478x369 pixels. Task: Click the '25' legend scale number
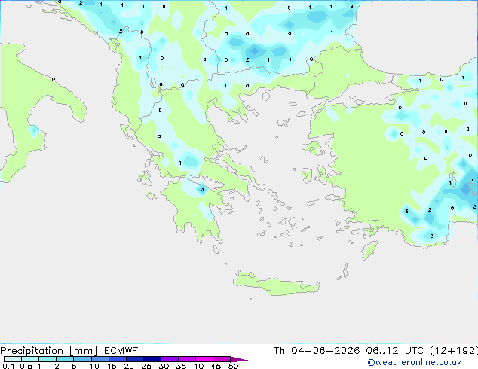[146, 366]
